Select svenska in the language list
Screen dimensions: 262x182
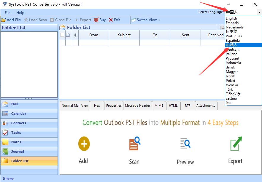(x=243, y=85)
